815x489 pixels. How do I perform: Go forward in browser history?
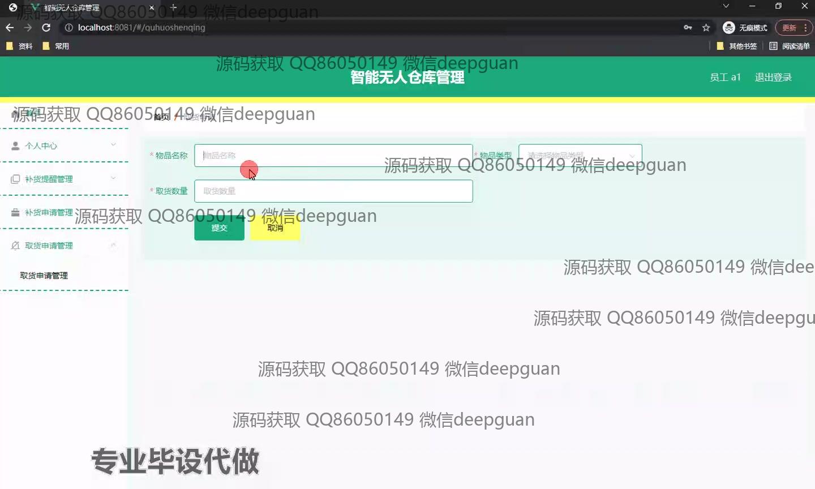click(28, 28)
